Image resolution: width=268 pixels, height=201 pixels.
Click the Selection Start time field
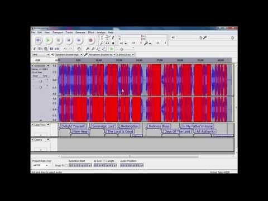[80, 165]
